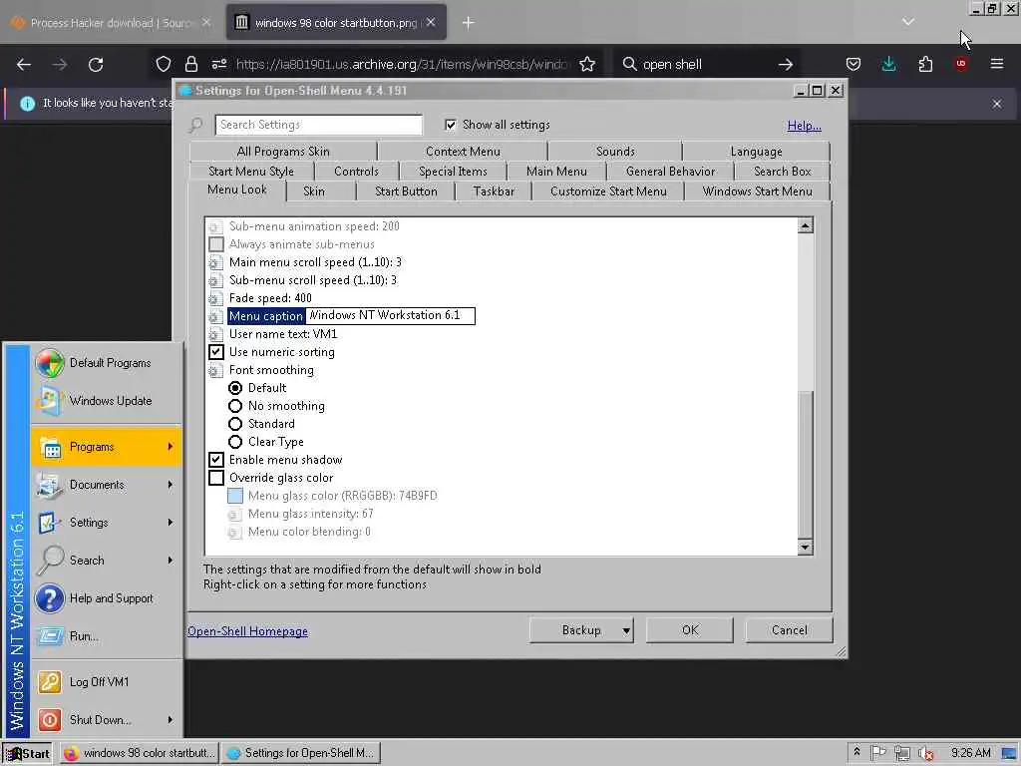Toggle Enable menu shadow checkbox
This screenshot has width=1021, height=766.
point(216,459)
